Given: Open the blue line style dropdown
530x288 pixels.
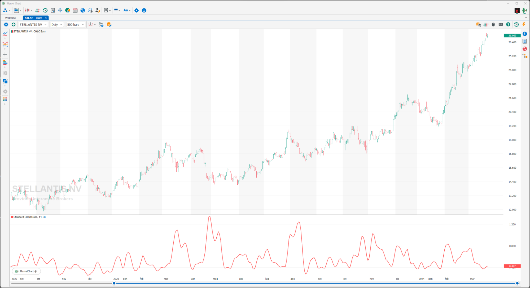Looking at the screenshot, I should (117, 10).
